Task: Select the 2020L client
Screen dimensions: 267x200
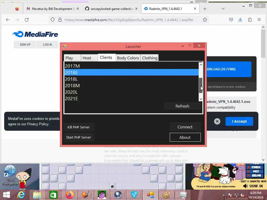Action: [131, 92]
